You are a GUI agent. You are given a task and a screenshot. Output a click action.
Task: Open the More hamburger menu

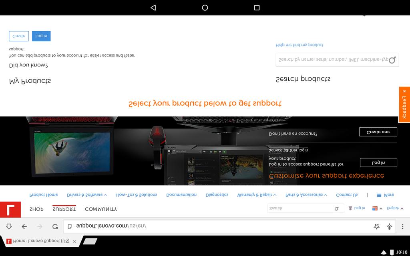[x=385, y=195]
